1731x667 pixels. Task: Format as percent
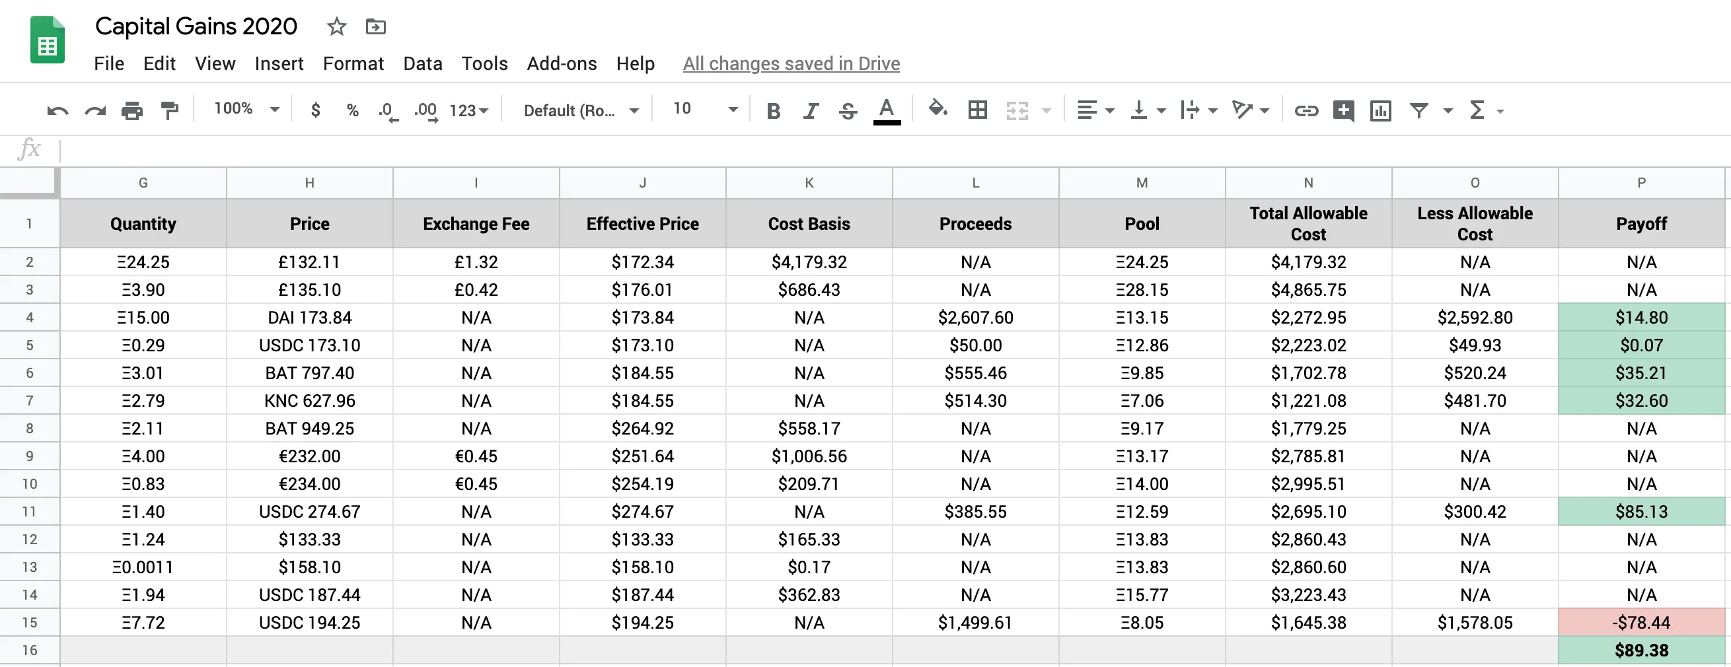click(x=352, y=110)
